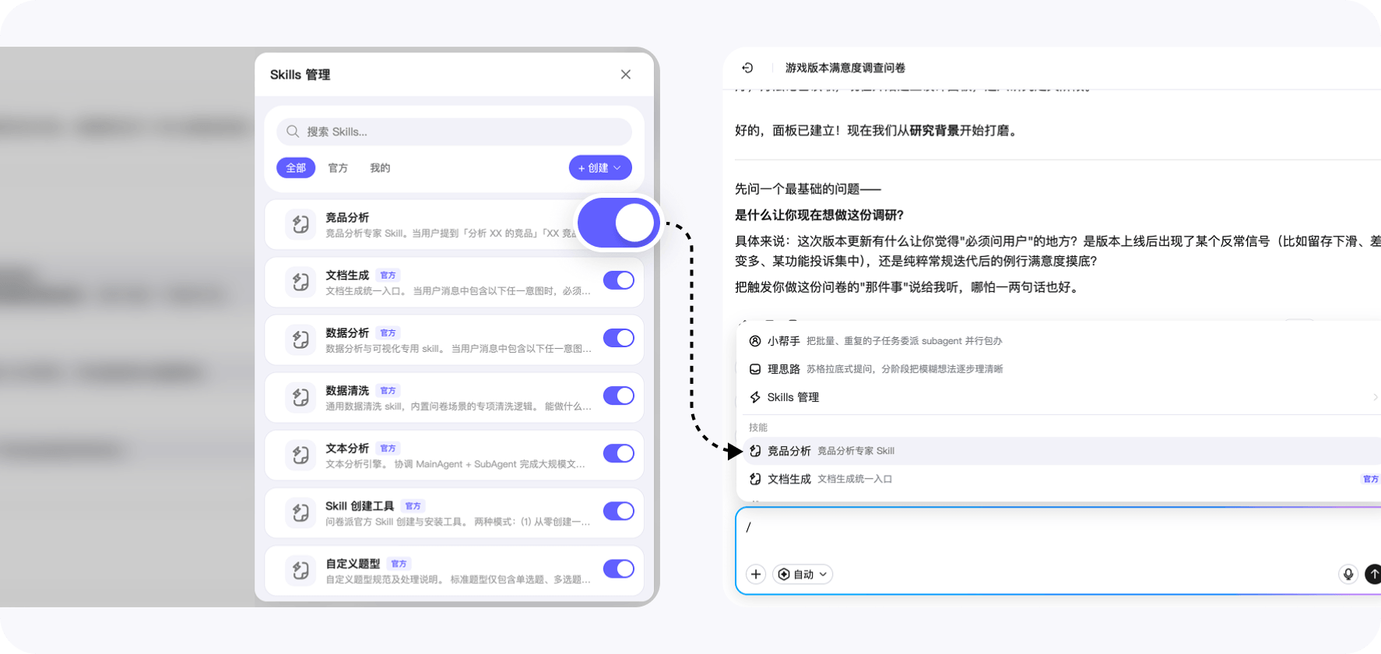Screen dimensions: 1381x654
Task: Click the skill icon beside Skill 创建工具 card
Action: coord(300,512)
